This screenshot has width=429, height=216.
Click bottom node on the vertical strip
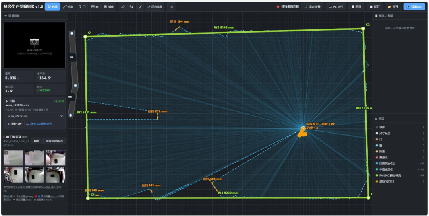(71, 115)
